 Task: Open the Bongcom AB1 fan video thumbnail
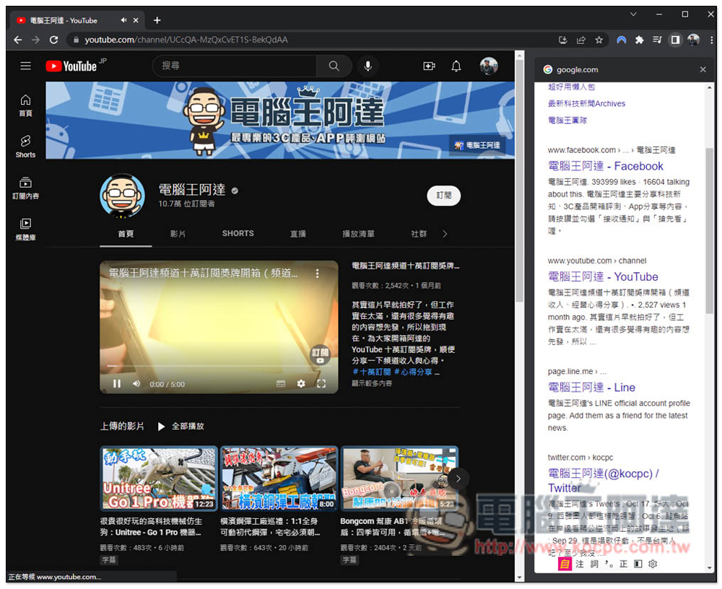point(399,478)
